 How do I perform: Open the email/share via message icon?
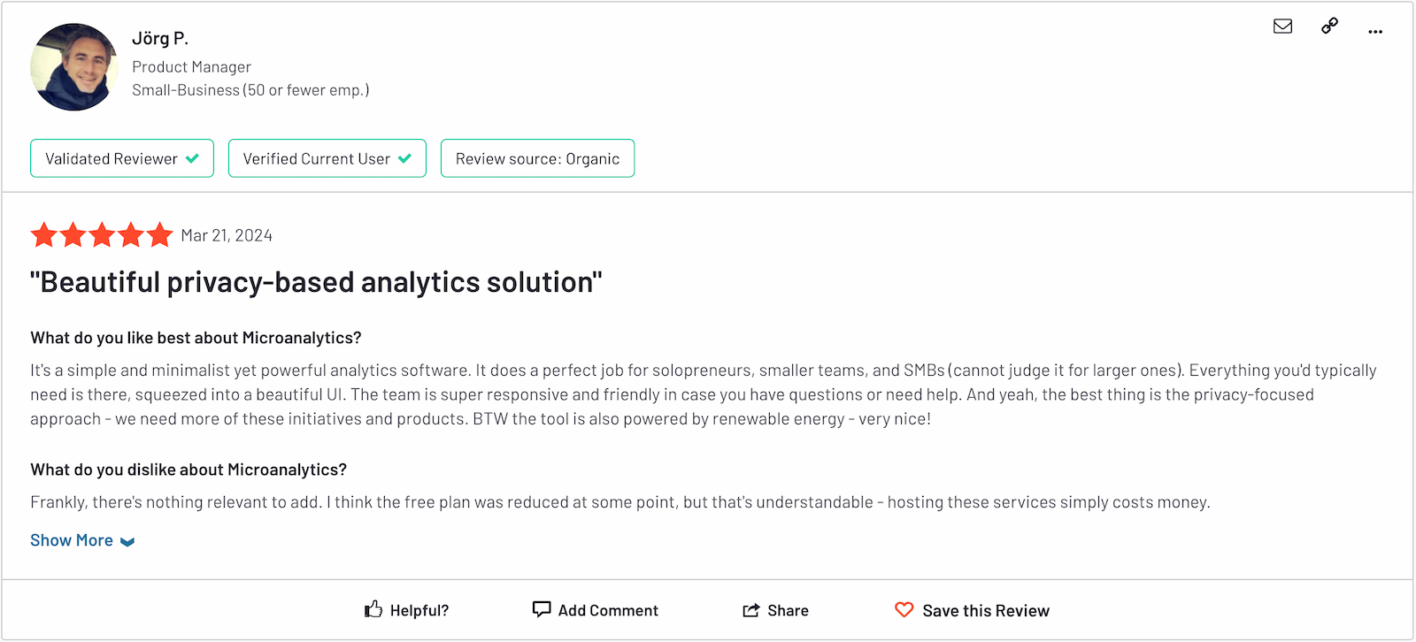click(x=1282, y=27)
